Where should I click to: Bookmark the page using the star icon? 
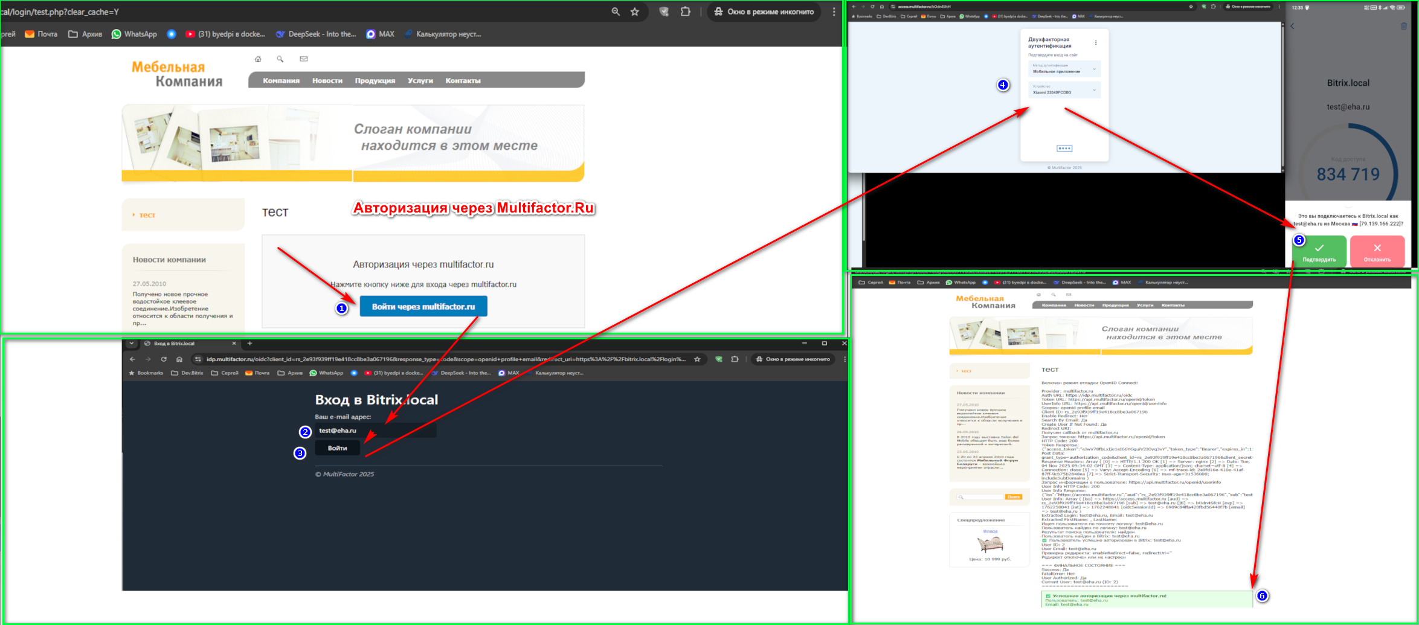(x=634, y=11)
